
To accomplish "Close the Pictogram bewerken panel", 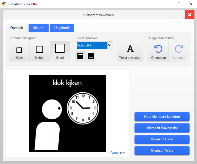I will (190, 15).
